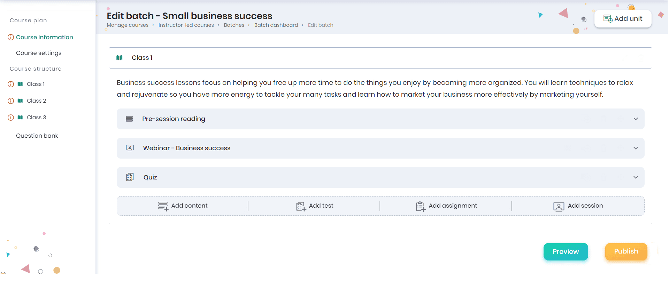Image resolution: width=669 pixels, height=281 pixels.
Task: Click the warning icon beside Class 3 in sidebar
Action: [x=11, y=118]
